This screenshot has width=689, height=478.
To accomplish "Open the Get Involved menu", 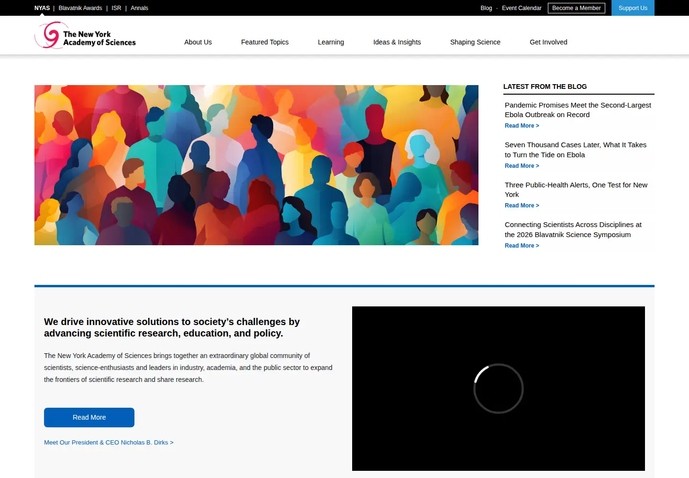I will click(x=548, y=42).
